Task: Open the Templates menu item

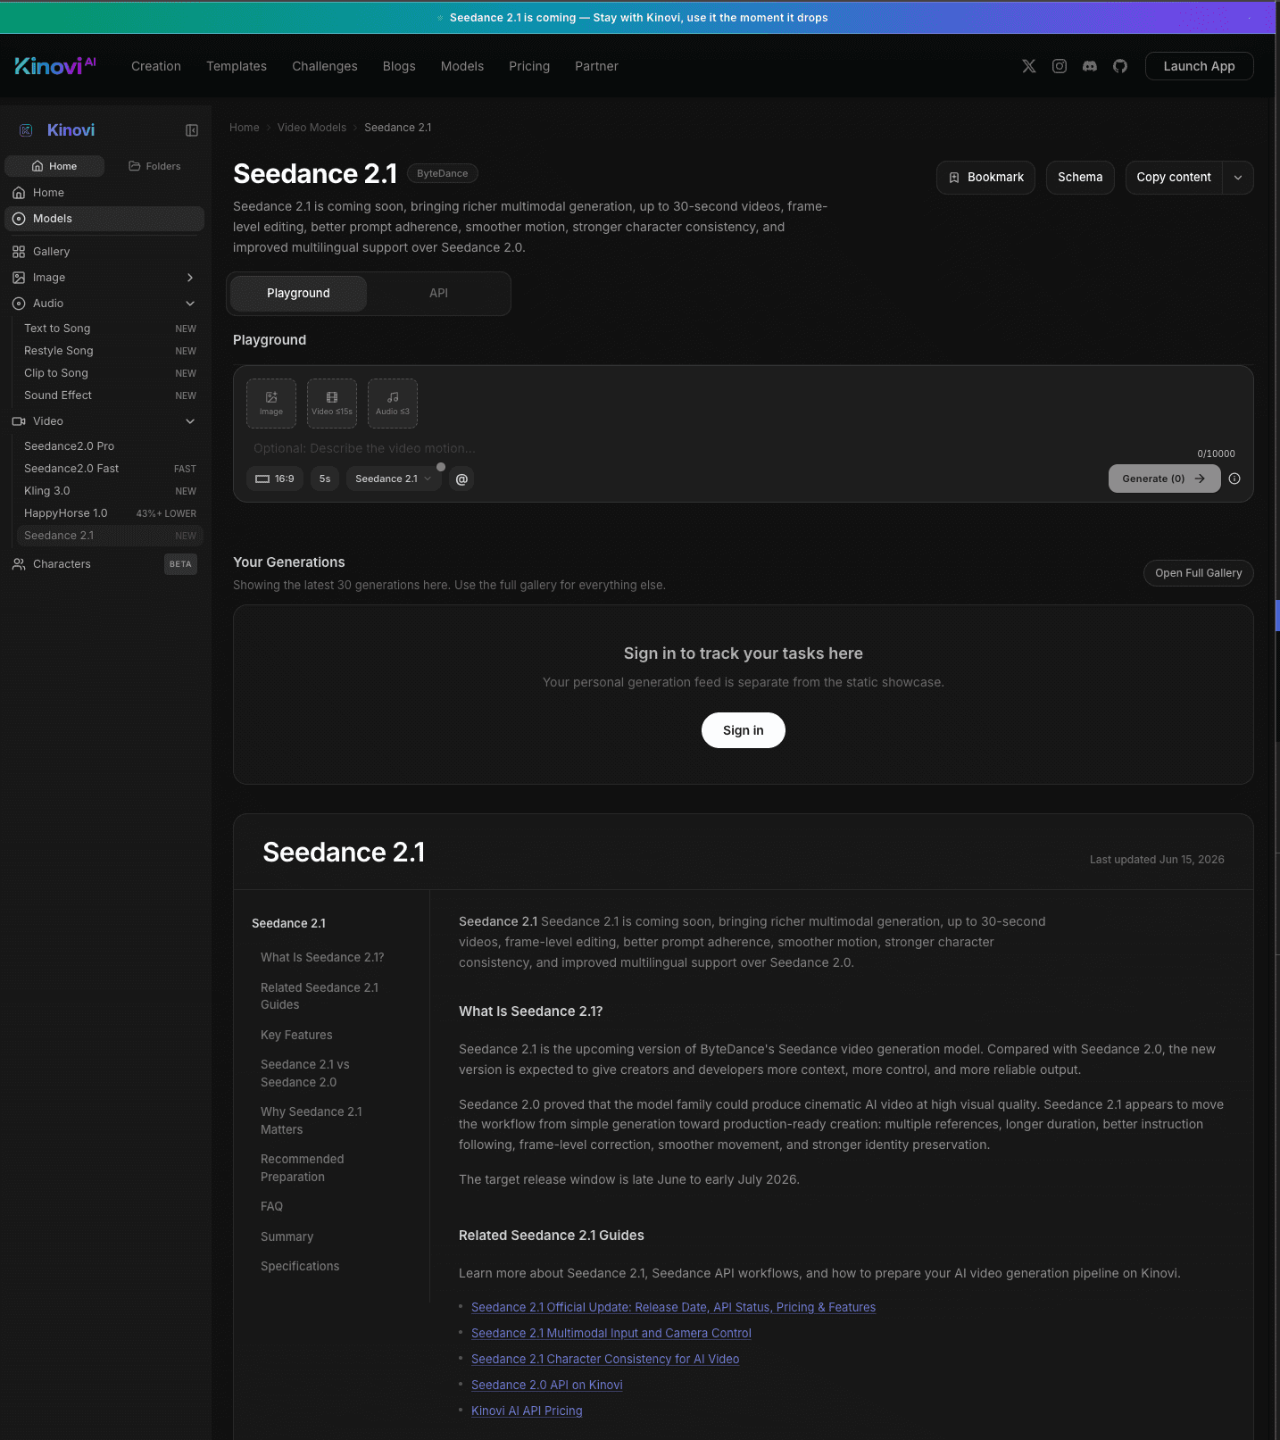Action: click(237, 66)
